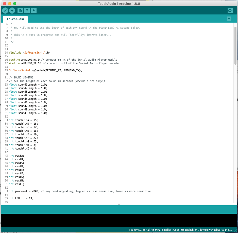Click the '// SOUND LENGTHS' comment
Screen dimensions: 238x233
click(21, 78)
